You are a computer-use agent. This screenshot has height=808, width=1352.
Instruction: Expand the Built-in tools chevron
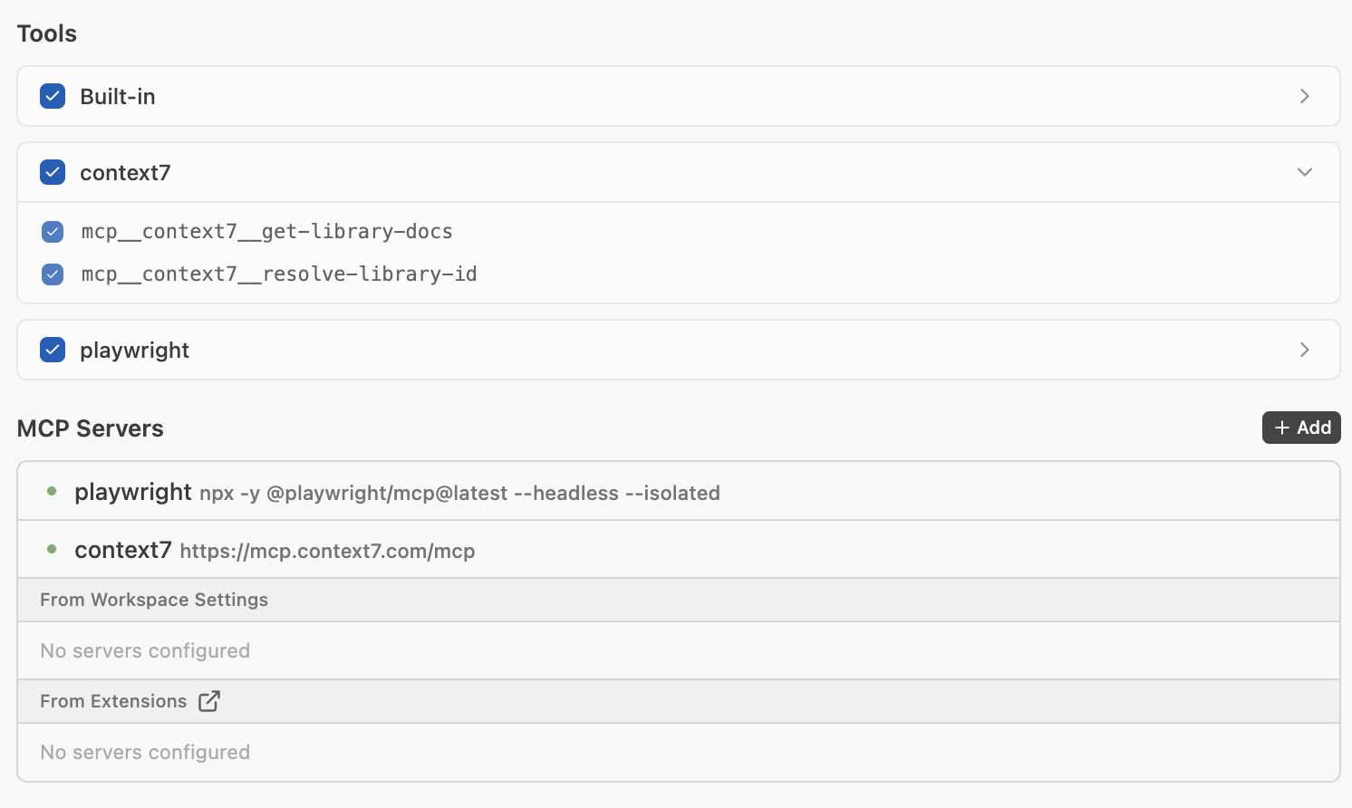(1304, 96)
